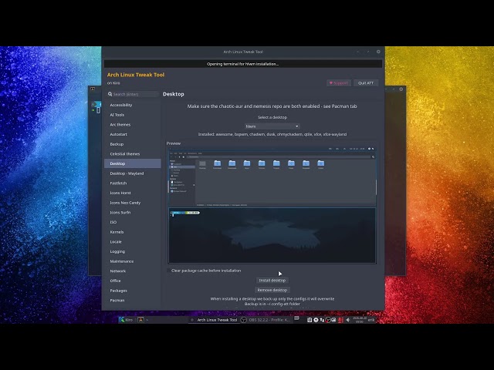Click the orange launcher icon next to Kiro

[x=140, y=320]
